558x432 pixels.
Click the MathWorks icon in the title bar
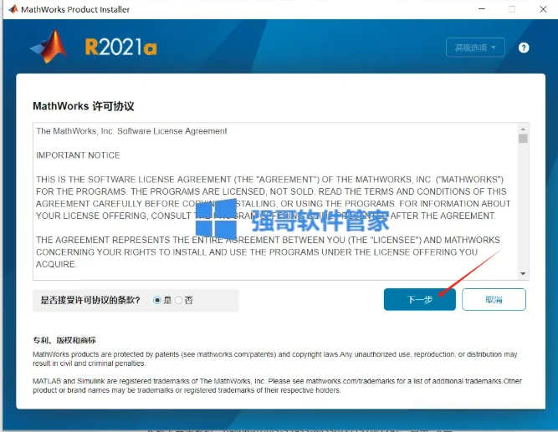point(13,9)
